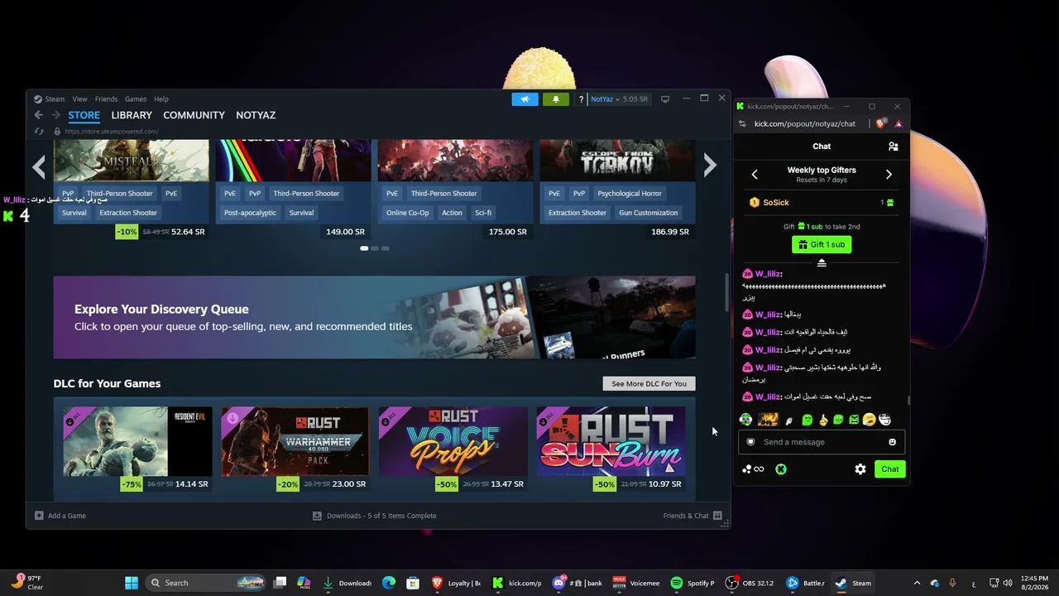Open Windows Start menu
This screenshot has height=596, width=1059.
(x=132, y=583)
